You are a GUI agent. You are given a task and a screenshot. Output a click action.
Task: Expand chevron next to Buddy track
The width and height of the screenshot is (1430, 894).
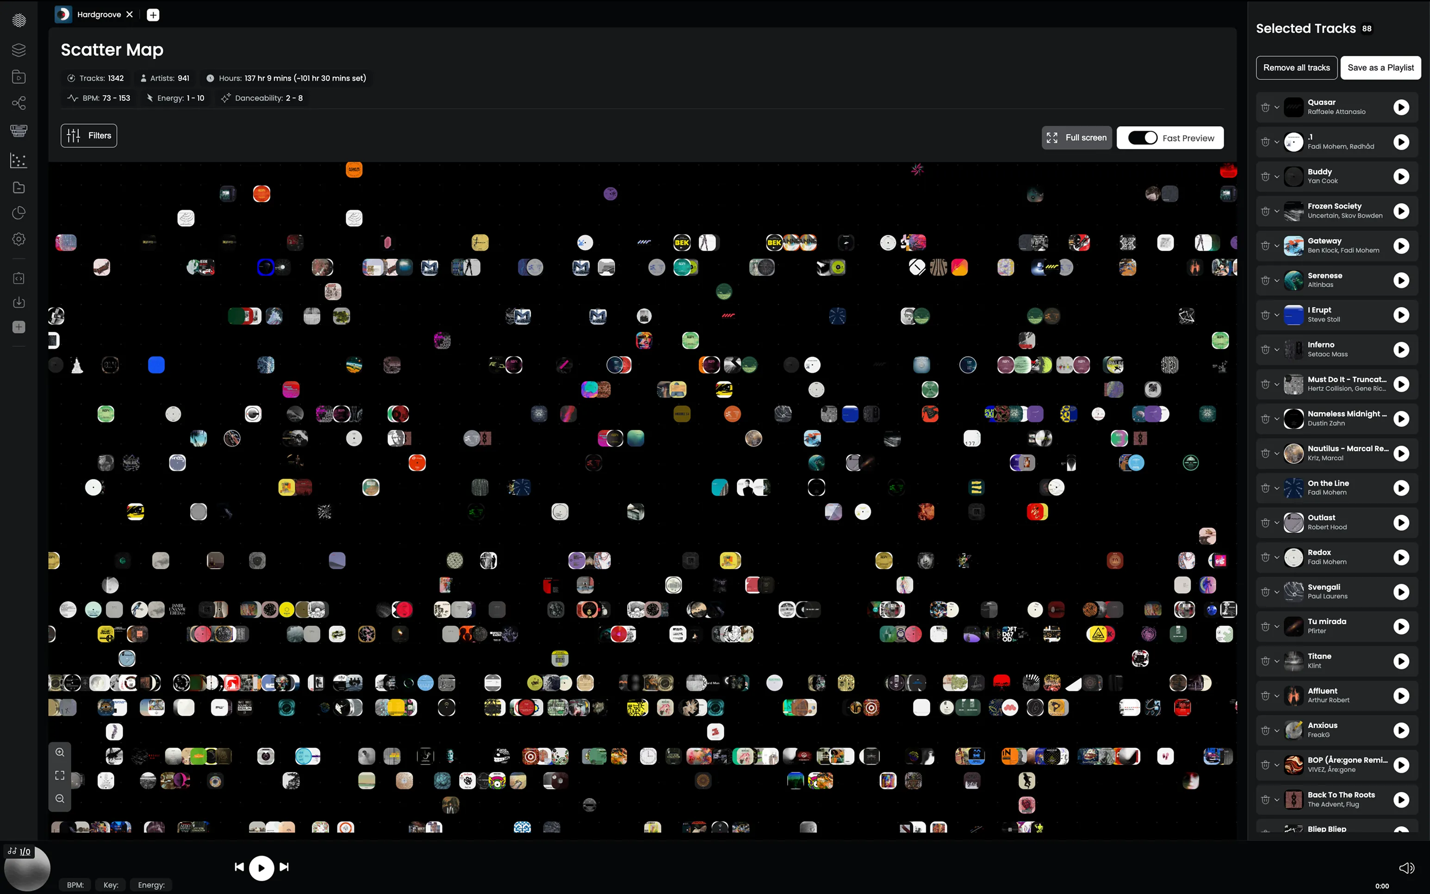1277,177
